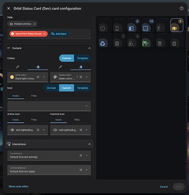This screenshot has height=195, width=189.
Task: Open the Tap behaviour dropdown
Action: [x=86, y=155]
